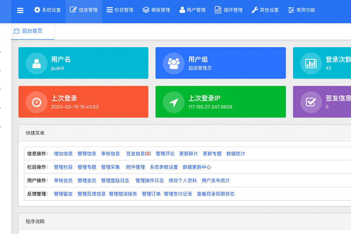This screenshot has height=234, width=351.
Task: Open the 修改个人资料 link
Action: (183, 181)
